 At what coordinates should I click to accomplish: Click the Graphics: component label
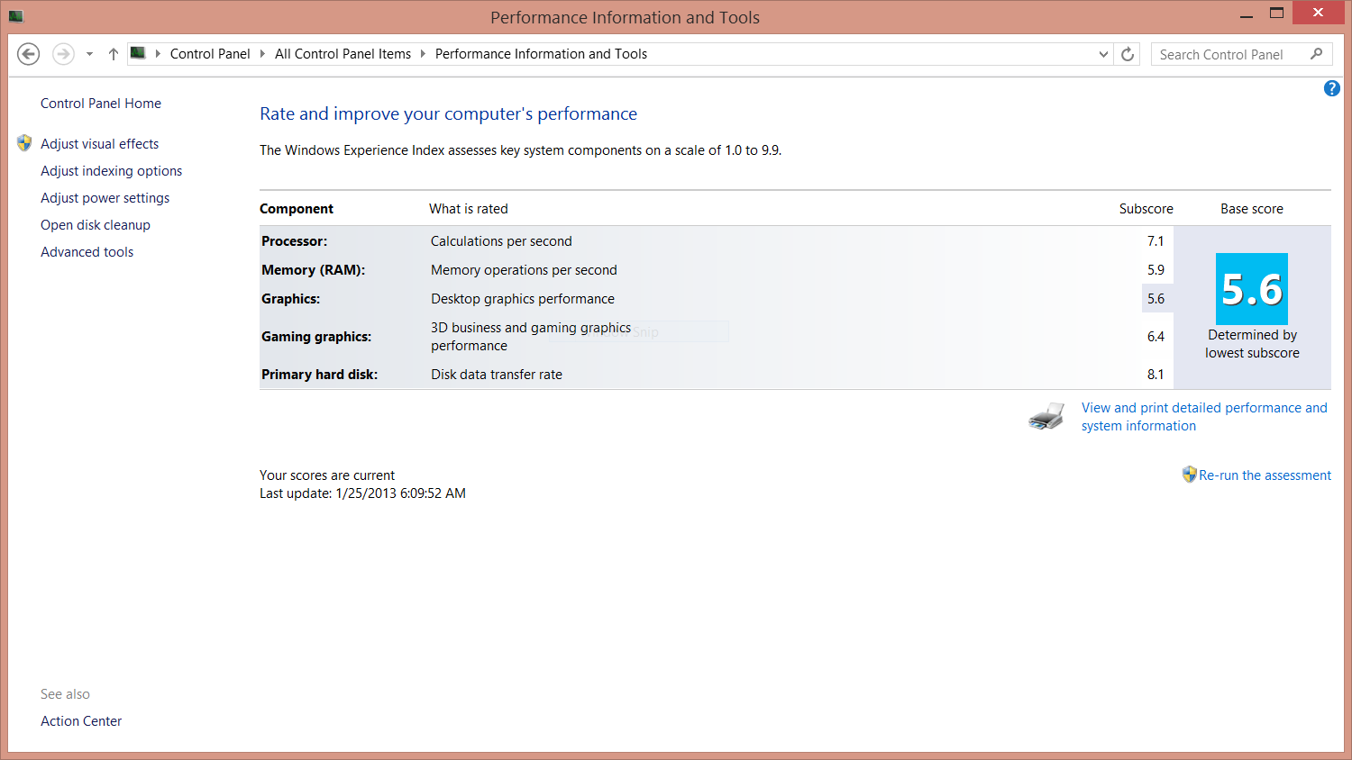point(290,299)
